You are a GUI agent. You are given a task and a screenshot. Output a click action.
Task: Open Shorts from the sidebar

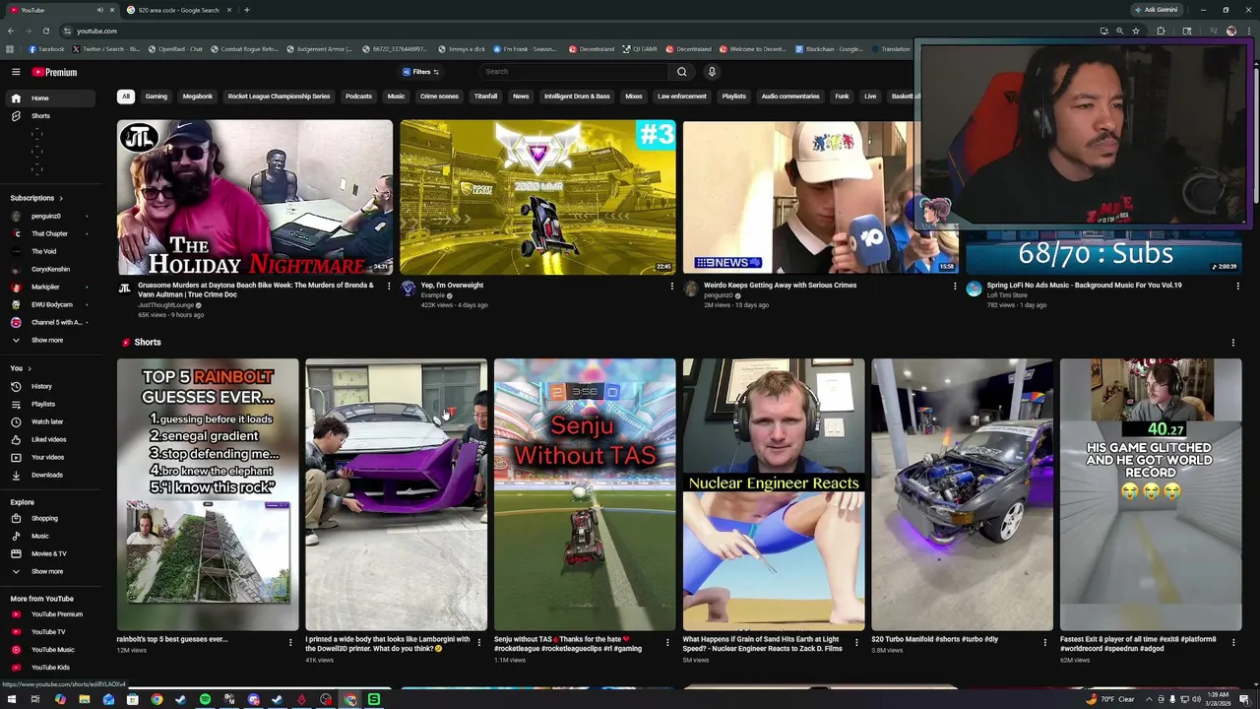[49, 116]
